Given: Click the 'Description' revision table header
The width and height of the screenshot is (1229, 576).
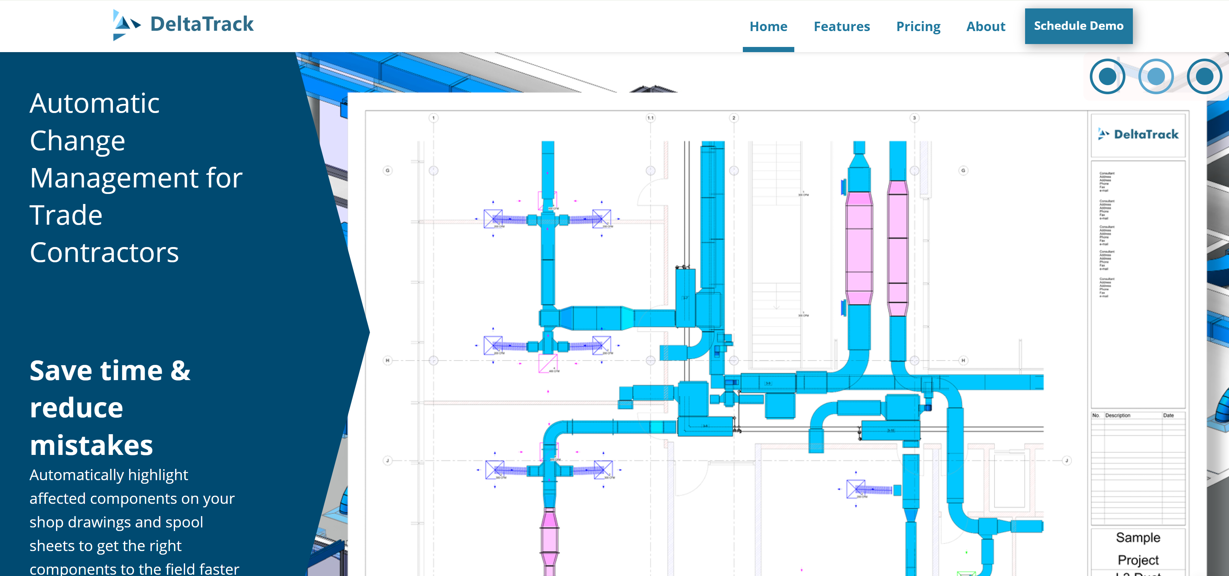Looking at the screenshot, I should pos(1117,415).
